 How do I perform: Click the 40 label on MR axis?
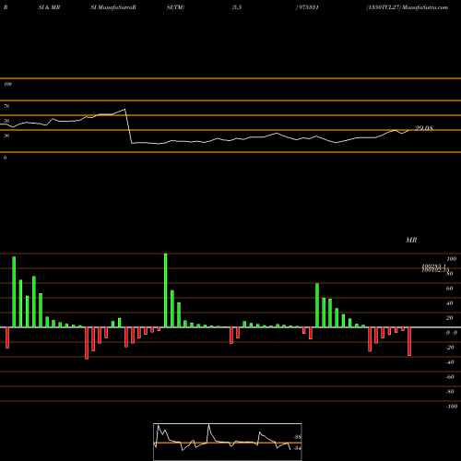click(450, 303)
